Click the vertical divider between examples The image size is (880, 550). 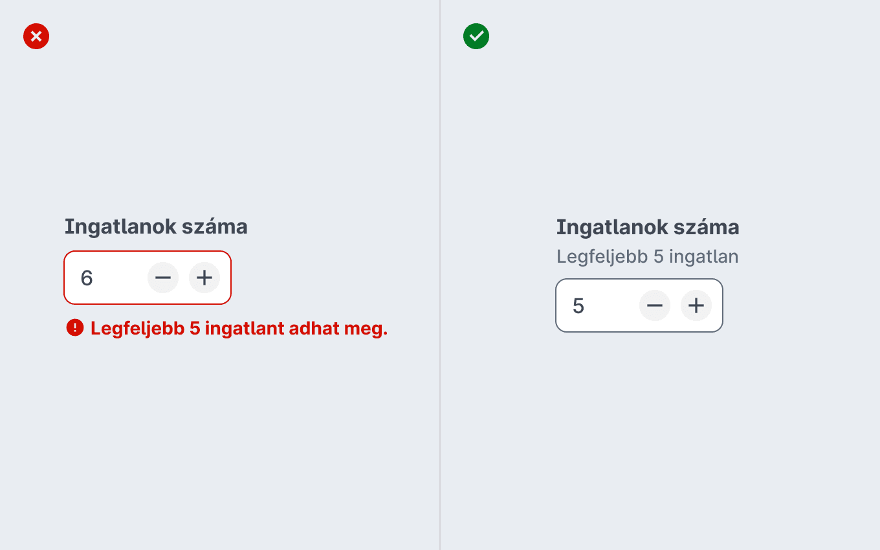coord(440,275)
